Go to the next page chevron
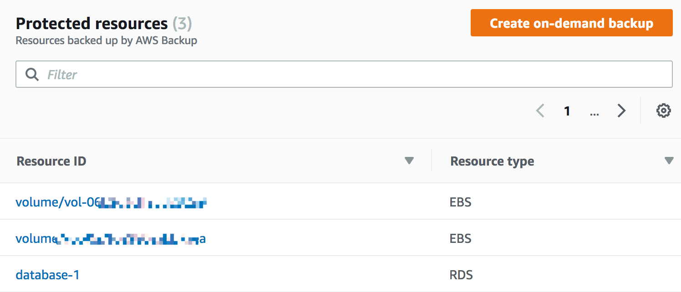681x292 pixels. tap(621, 111)
